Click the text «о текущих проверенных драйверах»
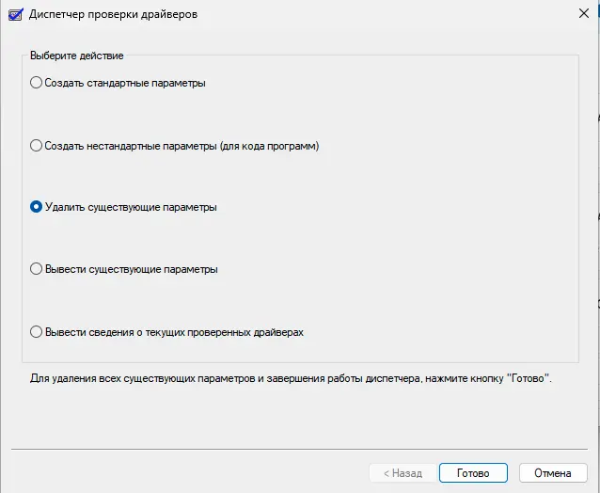600x493 pixels. click(220, 332)
